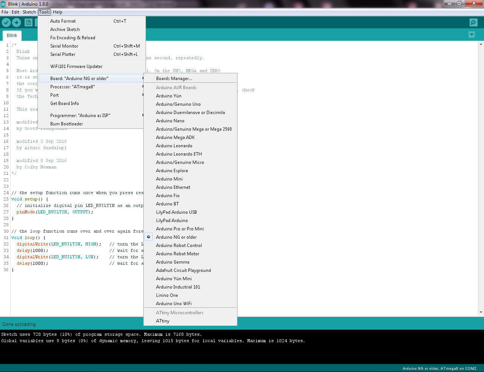This screenshot has width=484, height=372.
Task: Close the open Tools menu
Action: pyautogui.click(x=44, y=12)
